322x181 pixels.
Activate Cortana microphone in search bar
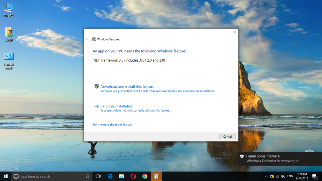87,176
